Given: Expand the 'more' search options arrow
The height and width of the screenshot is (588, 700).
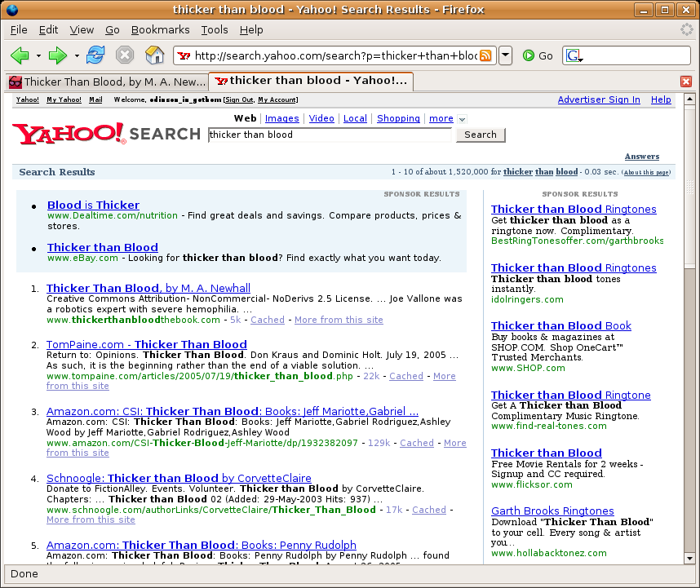Looking at the screenshot, I should [462, 119].
